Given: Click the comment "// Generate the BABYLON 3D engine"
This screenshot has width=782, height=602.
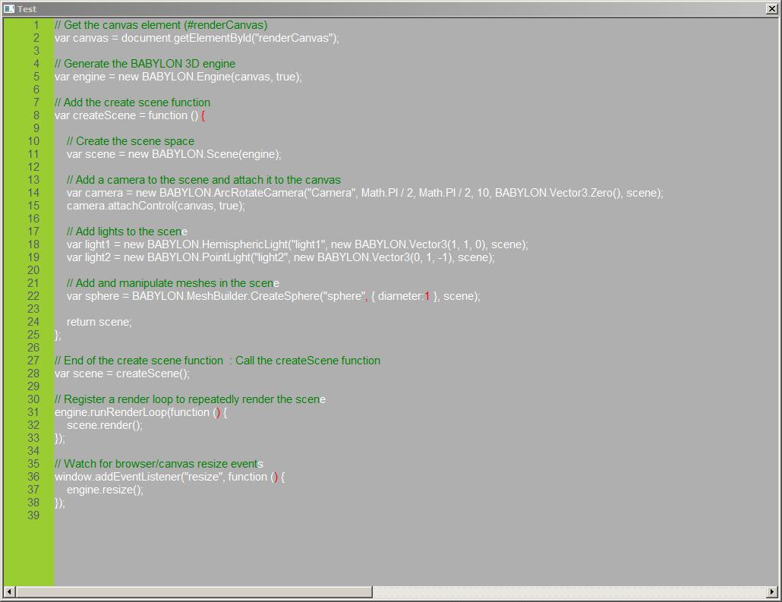Looking at the screenshot, I should 144,64.
